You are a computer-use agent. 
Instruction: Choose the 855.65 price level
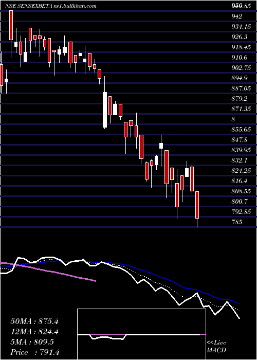(x=241, y=130)
